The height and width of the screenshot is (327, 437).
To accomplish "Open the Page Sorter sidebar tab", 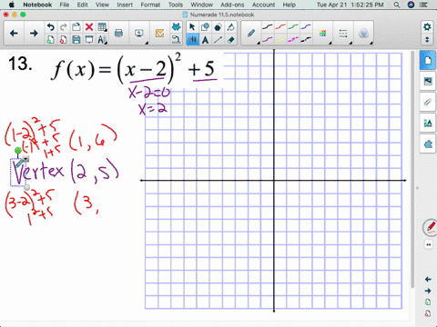I will coord(428,61).
